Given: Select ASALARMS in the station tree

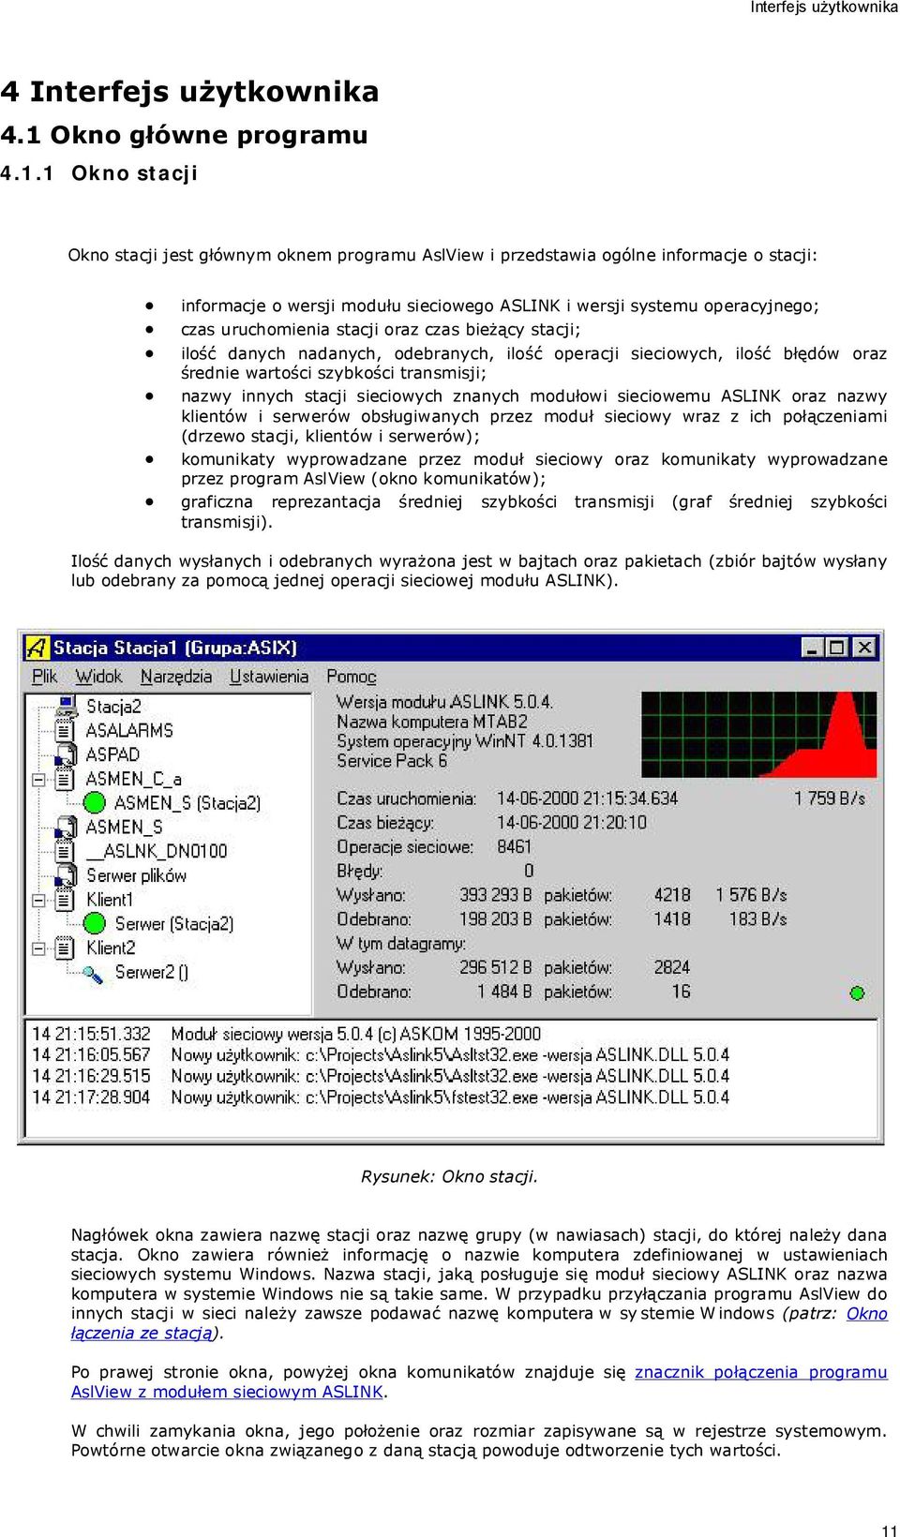Looking at the screenshot, I should [129, 730].
